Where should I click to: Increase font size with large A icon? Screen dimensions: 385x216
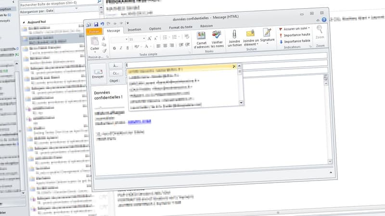click(149, 38)
